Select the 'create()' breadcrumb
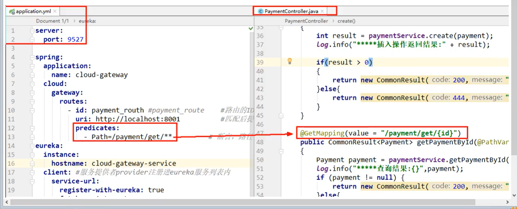 (346, 21)
